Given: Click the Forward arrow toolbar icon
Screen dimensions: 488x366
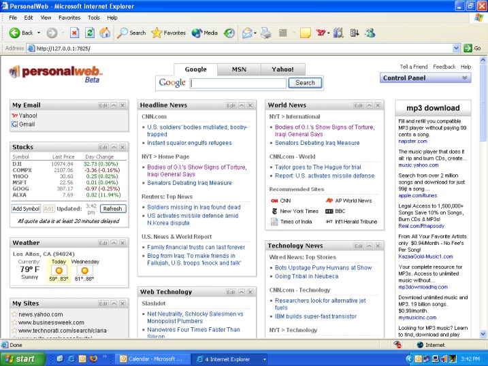Looking at the screenshot, I should 52,33.
